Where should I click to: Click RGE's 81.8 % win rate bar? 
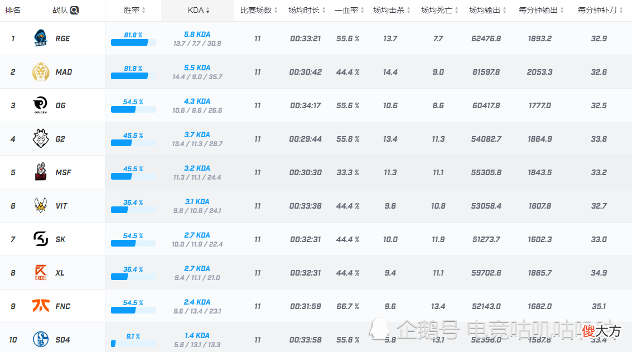[133, 42]
